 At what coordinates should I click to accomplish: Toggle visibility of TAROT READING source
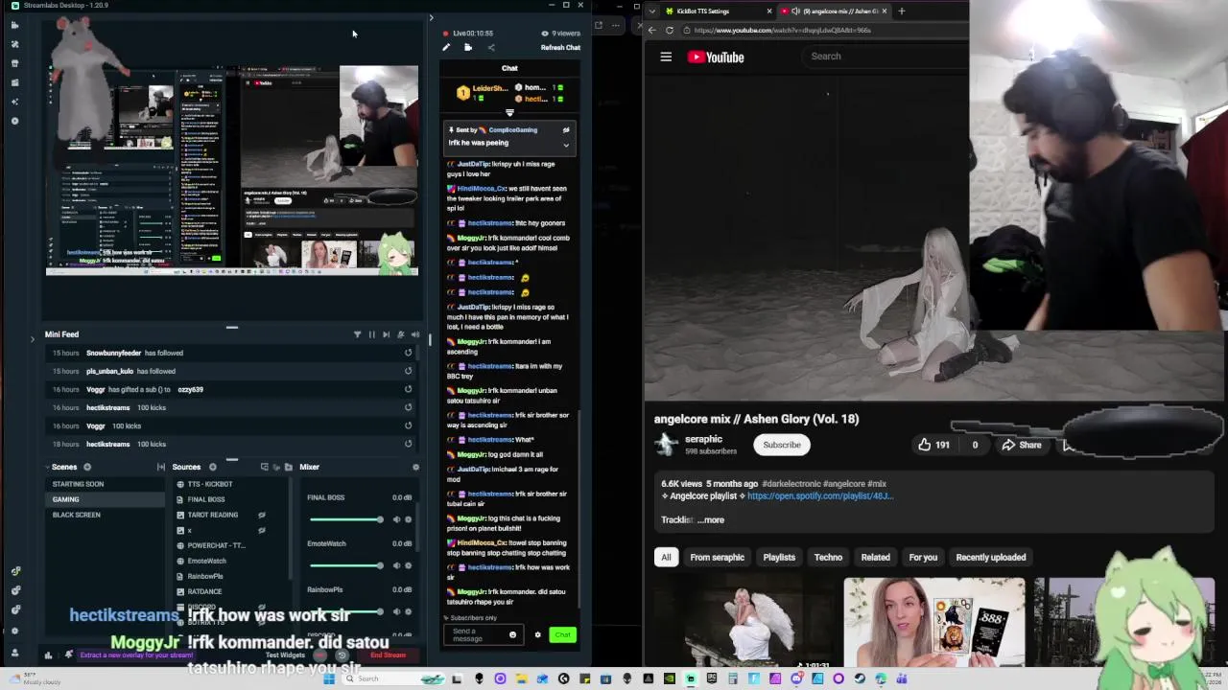[x=262, y=515]
